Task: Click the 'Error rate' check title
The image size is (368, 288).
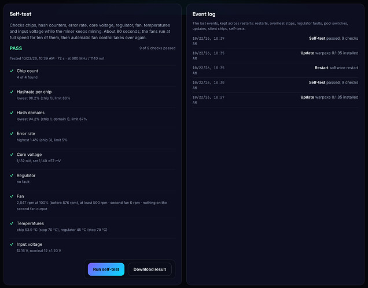Action: (26, 133)
